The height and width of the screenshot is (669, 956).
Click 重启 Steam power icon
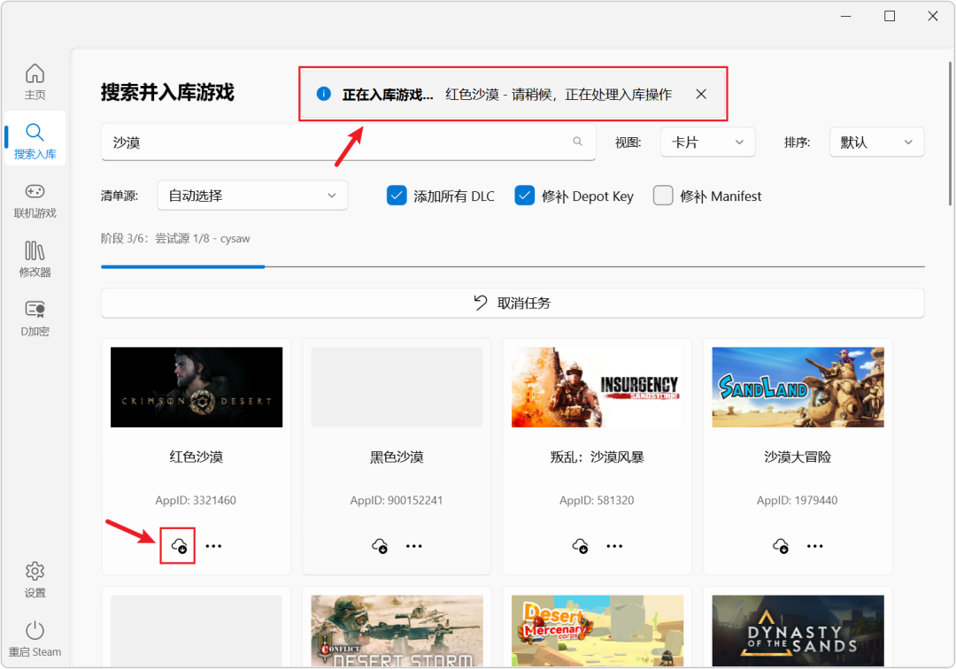tap(35, 631)
